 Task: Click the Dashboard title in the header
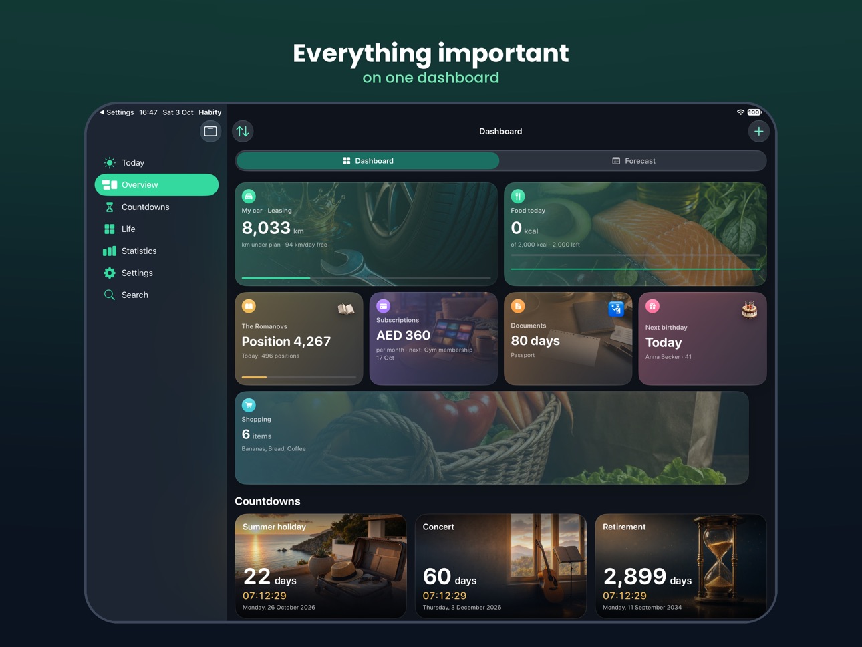(x=500, y=132)
